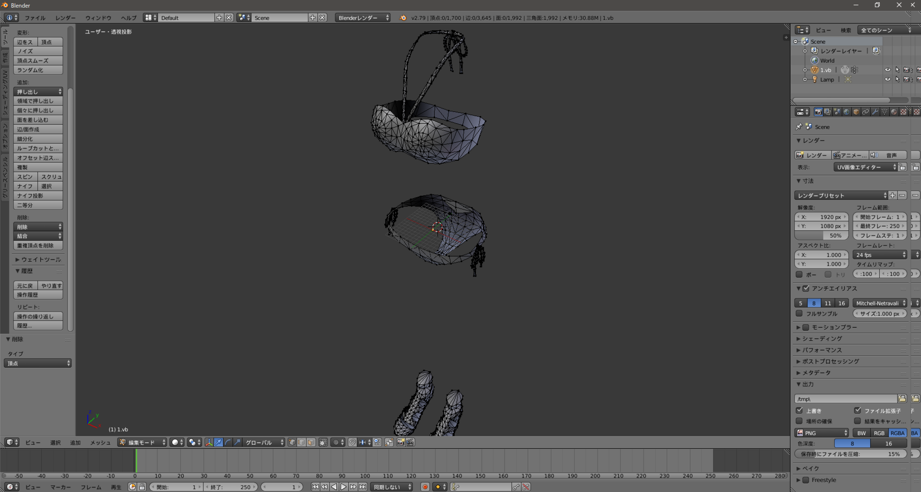Open the Object properties tab (cube icon)

856,112
